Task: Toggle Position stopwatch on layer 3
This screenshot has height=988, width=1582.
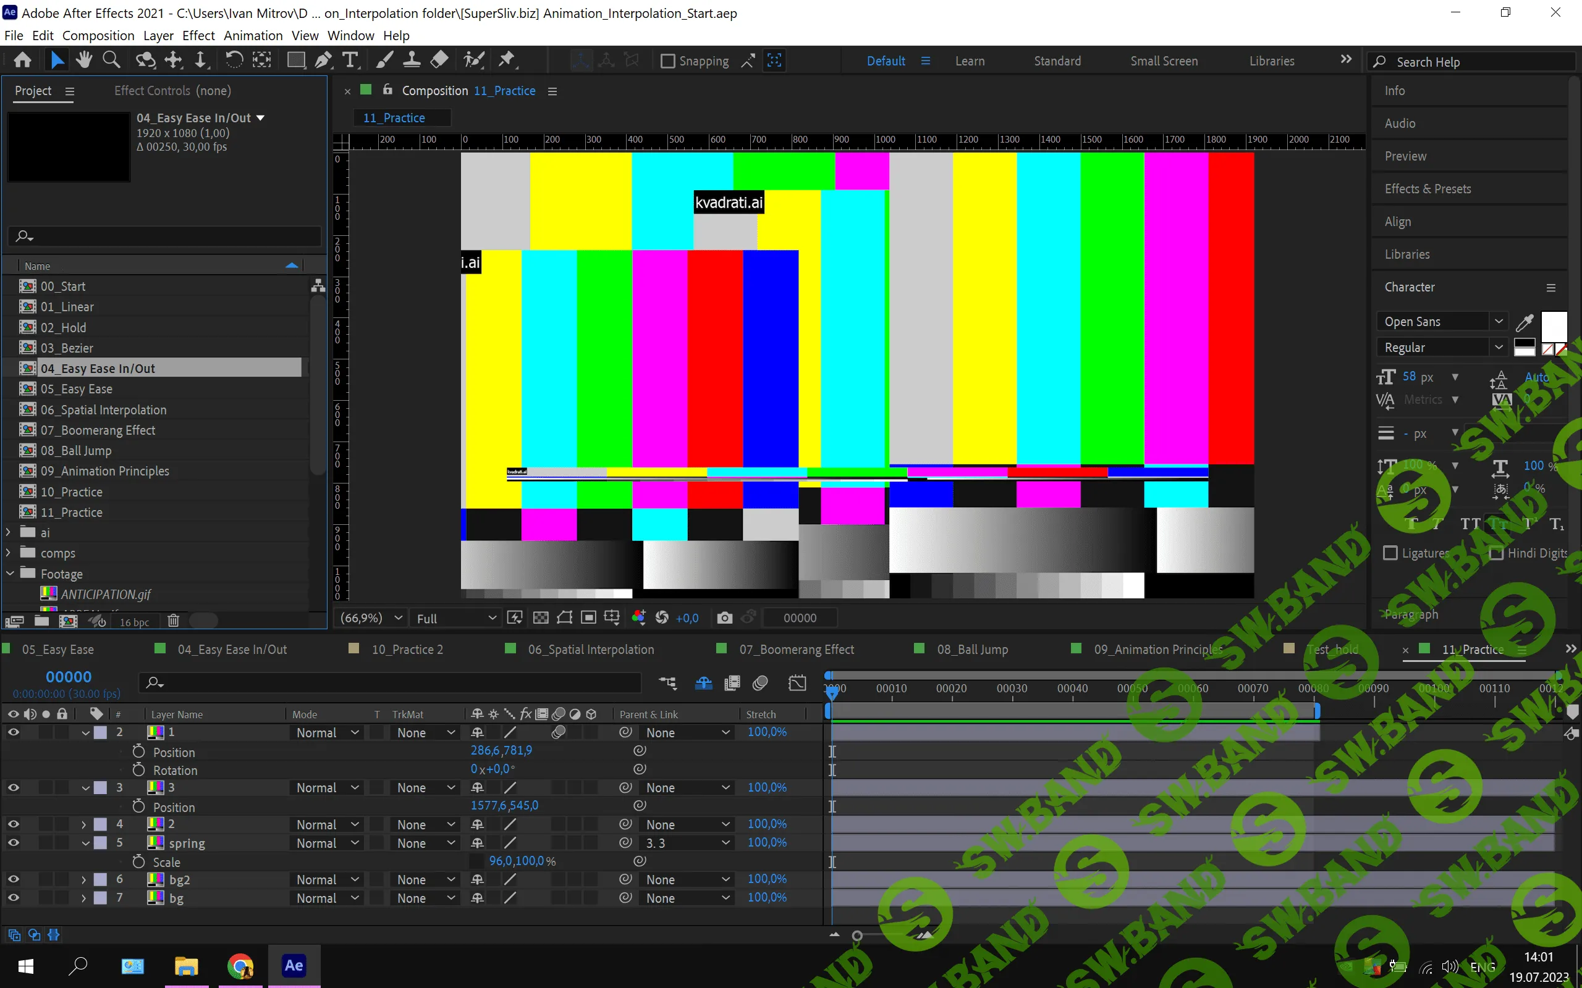Action: click(x=138, y=806)
